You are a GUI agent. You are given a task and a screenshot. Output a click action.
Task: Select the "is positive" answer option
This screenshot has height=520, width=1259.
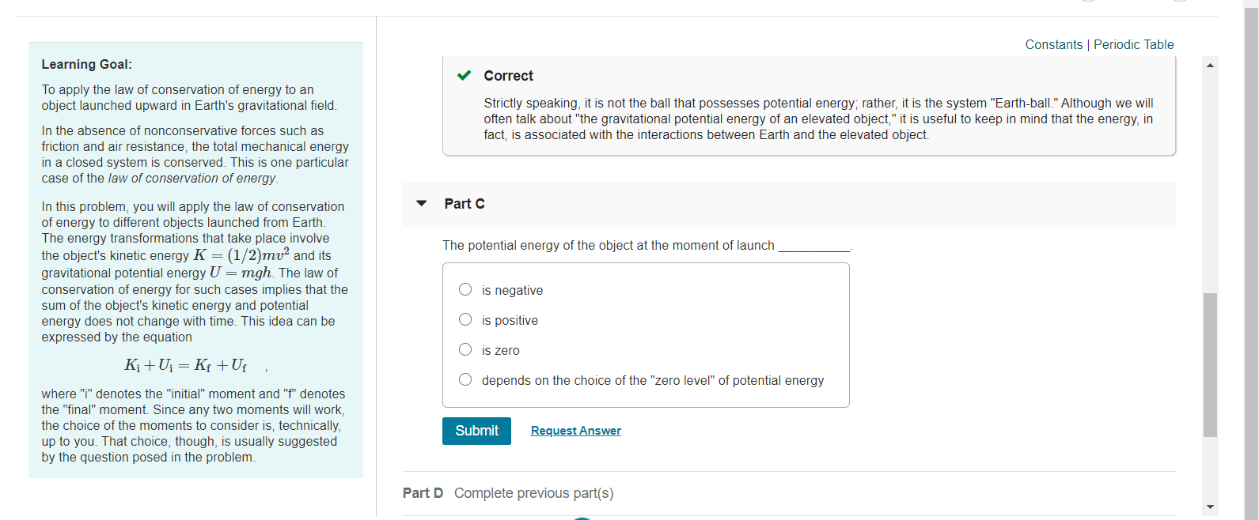click(x=465, y=319)
